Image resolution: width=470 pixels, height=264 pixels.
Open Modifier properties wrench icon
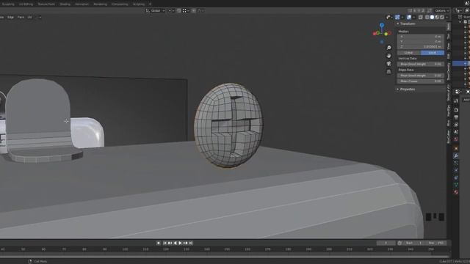(x=456, y=155)
